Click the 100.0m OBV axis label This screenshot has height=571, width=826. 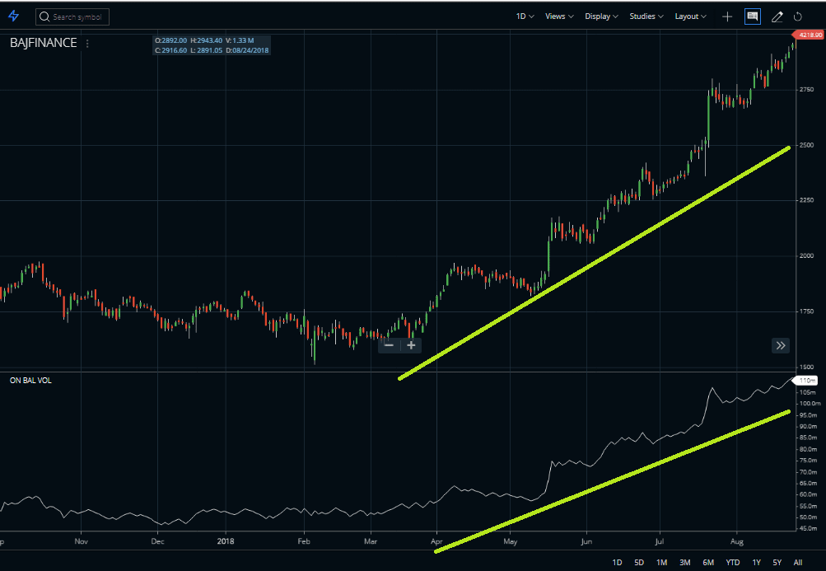(x=810, y=404)
